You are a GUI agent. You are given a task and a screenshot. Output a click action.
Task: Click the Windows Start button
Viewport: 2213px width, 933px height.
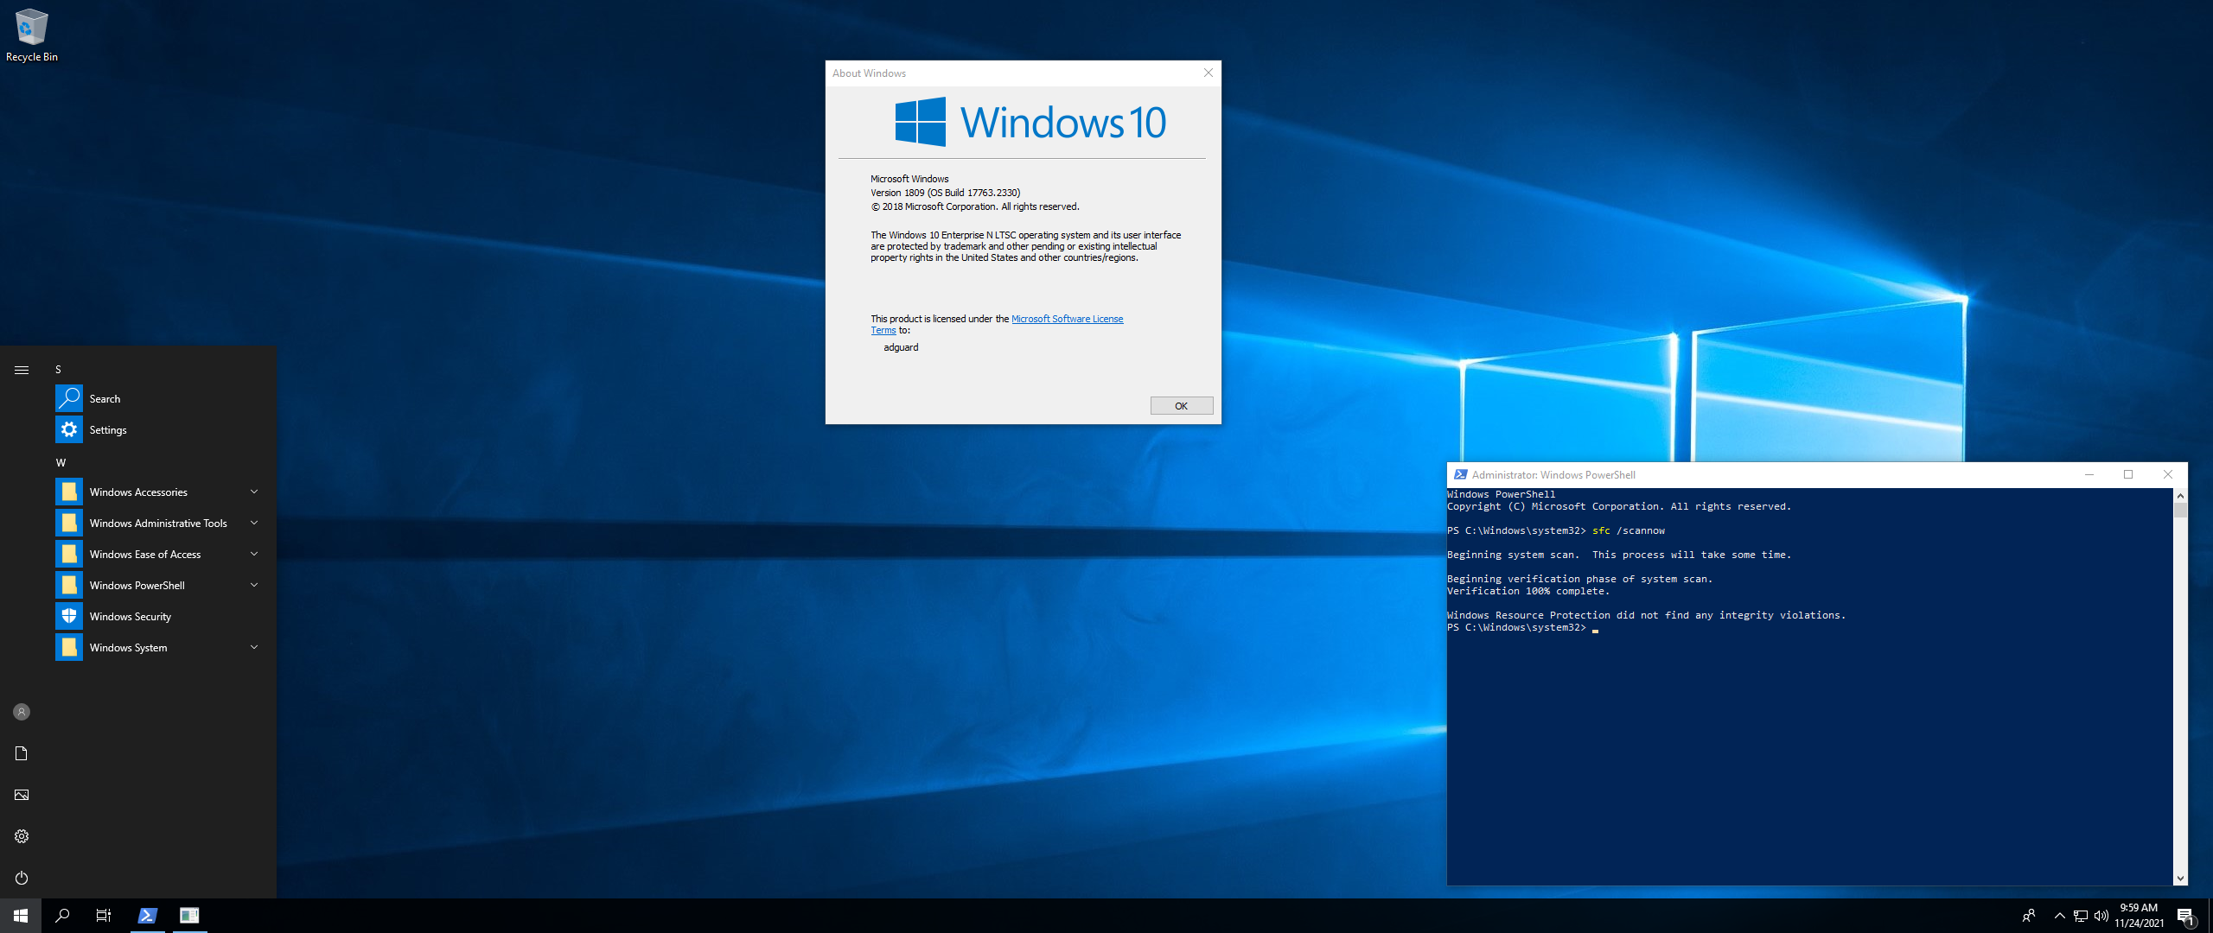coord(21,916)
